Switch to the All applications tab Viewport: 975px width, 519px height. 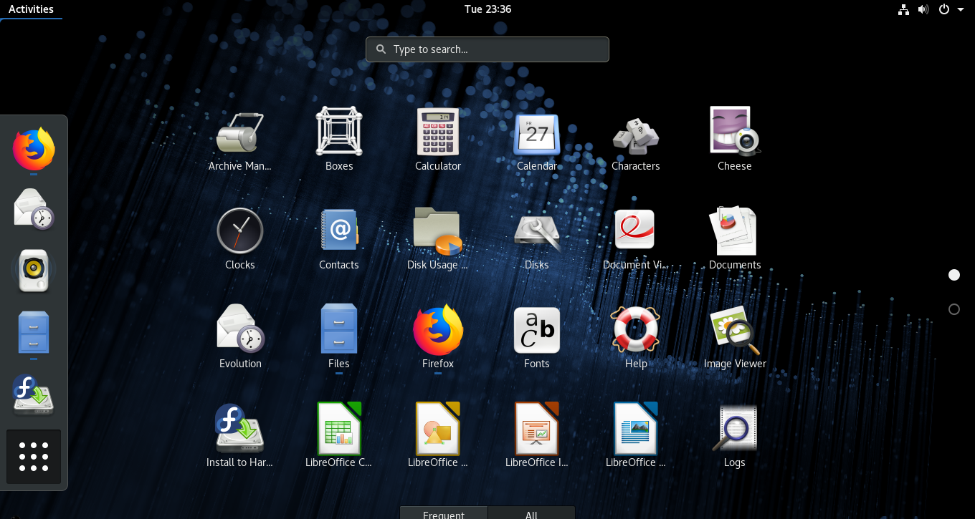point(531,513)
